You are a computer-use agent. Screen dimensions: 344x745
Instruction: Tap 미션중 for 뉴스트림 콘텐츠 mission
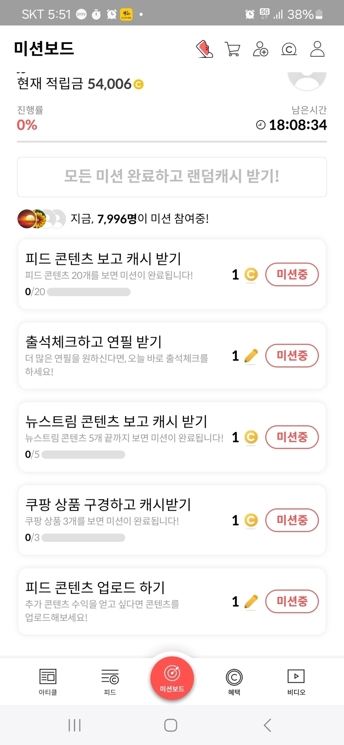[x=292, y=437]
